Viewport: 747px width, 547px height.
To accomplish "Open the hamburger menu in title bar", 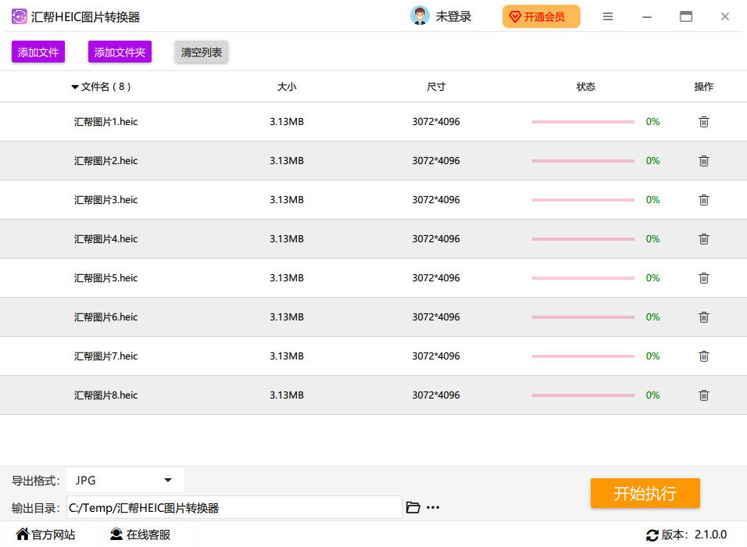I will 608,16.
